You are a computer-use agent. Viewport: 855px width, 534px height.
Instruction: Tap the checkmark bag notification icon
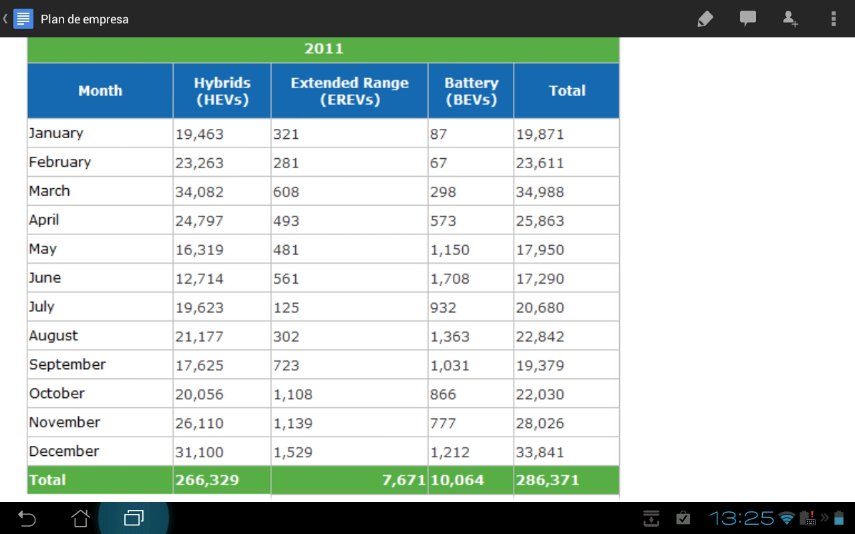coord(683,518)
